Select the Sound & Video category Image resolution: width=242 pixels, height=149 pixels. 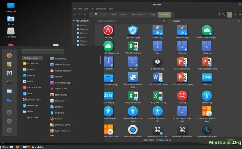[32, 87]
